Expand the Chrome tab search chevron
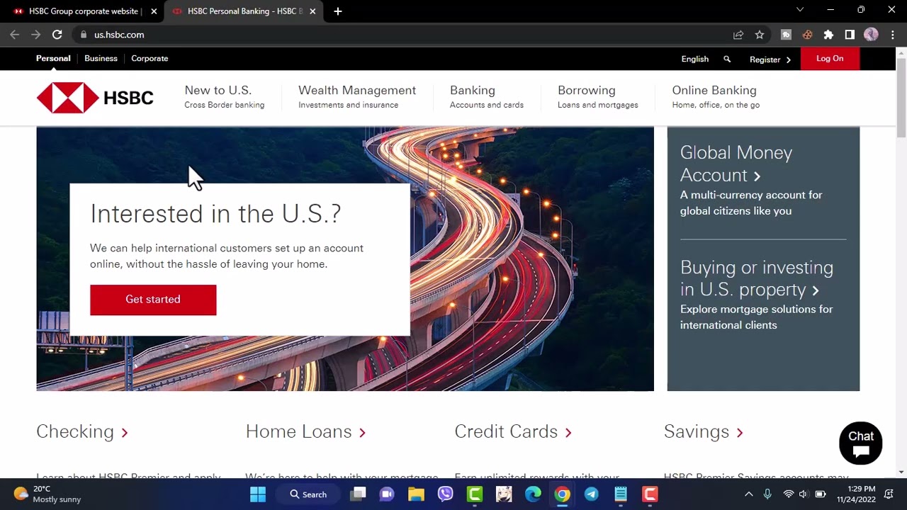Image resolution: width=907 pixels, height=510 pixels. tap(800, 10)
